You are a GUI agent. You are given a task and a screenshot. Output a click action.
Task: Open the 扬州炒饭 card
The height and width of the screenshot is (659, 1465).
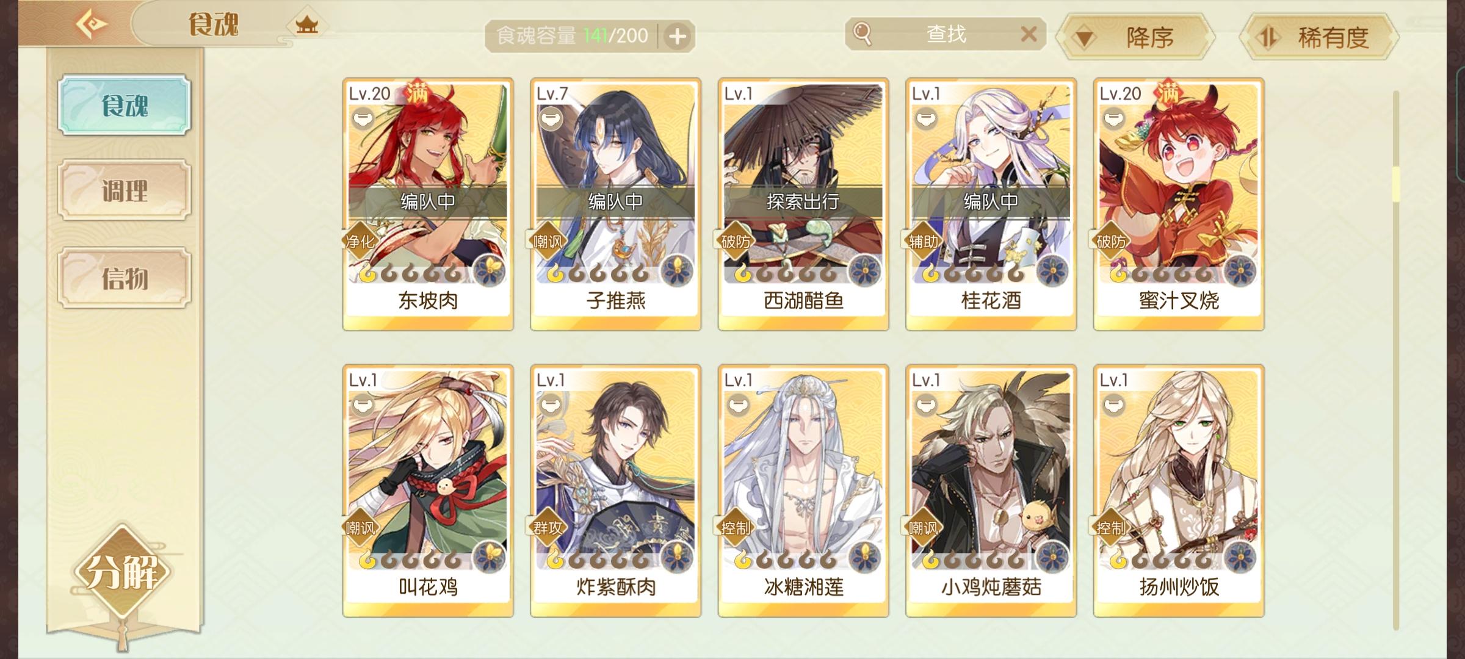1179,491
